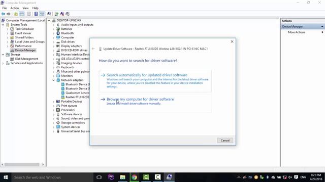Choose Browse my computer for driver software
The height and width of the screenshot is (182, 325).
[155, 103]
